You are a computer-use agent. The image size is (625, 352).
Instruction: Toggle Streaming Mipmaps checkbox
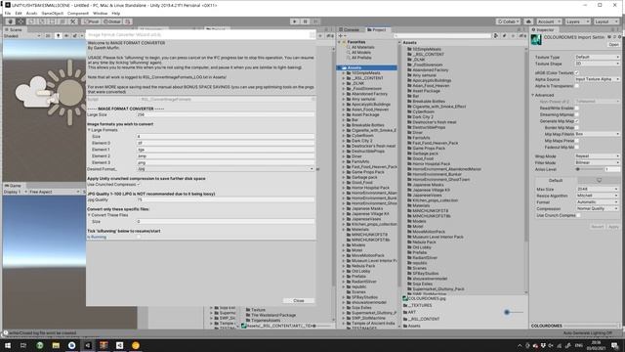[577, 114]
